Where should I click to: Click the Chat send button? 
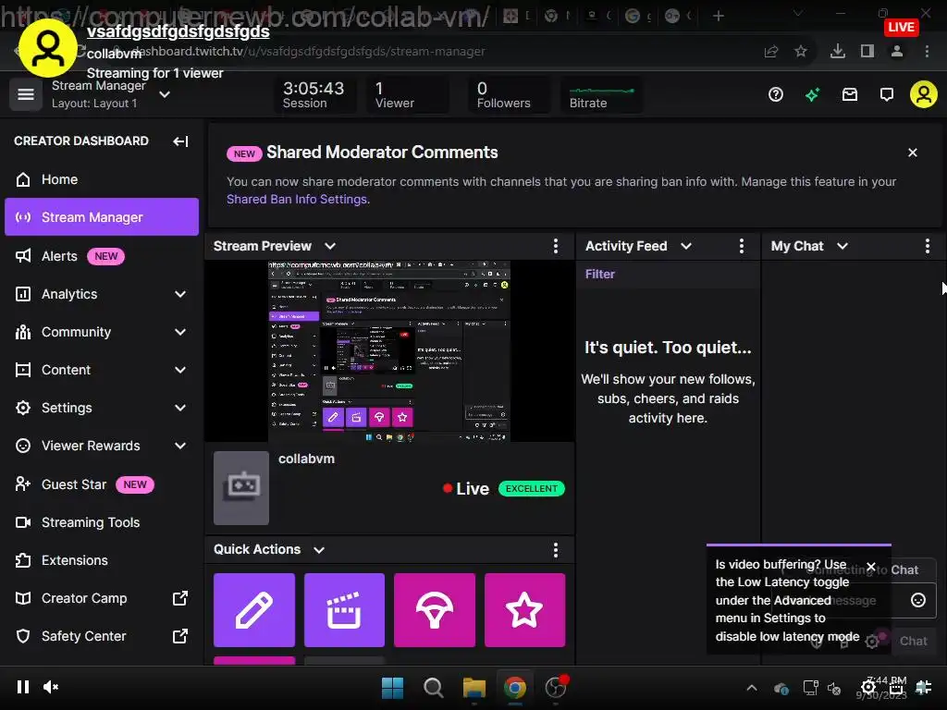pos(913,642)
